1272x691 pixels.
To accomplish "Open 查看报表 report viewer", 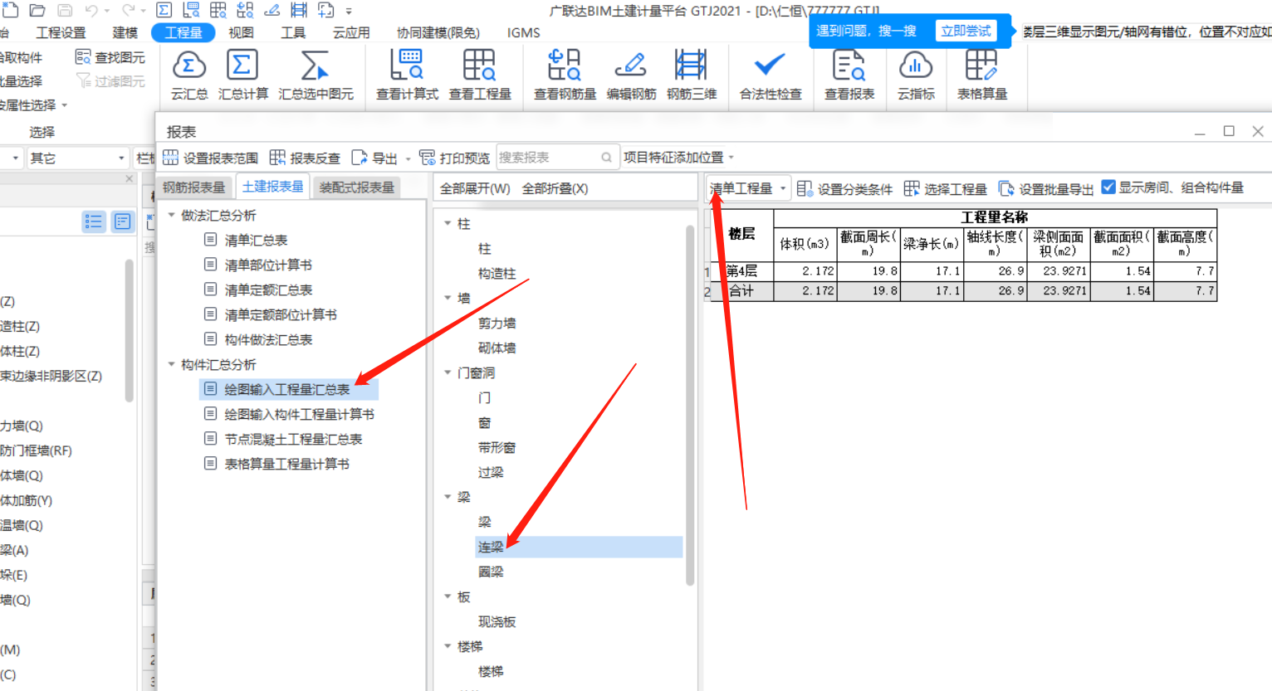I will tap(849, 75).
